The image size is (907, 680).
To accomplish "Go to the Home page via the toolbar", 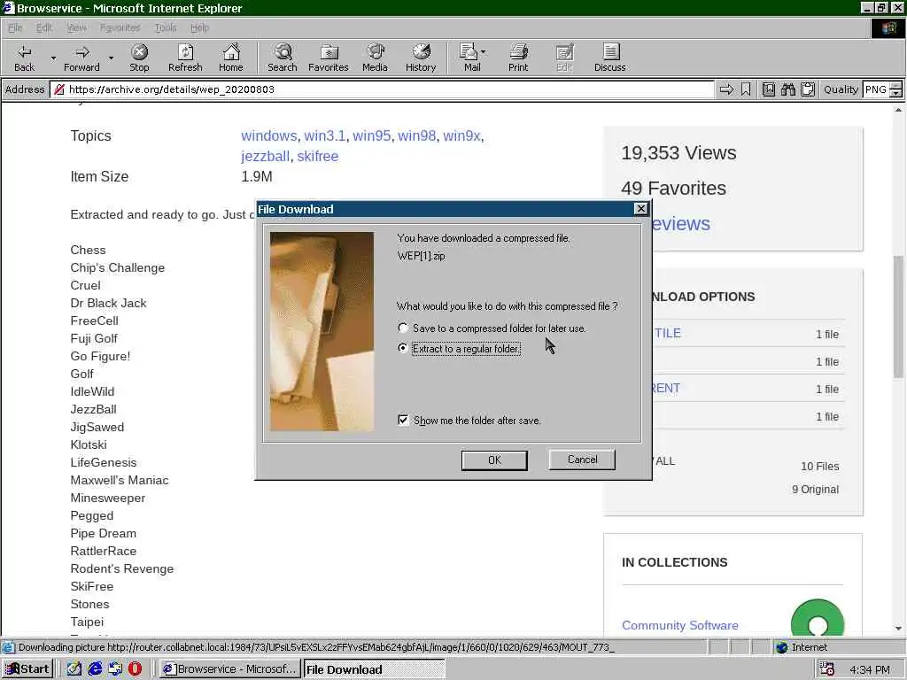I will [231, 58].
